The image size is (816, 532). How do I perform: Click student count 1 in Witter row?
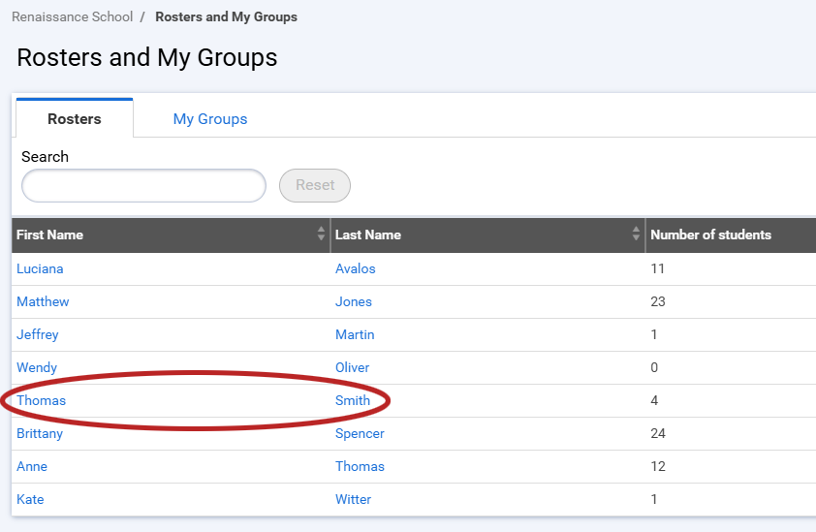(x=654, y=499)
